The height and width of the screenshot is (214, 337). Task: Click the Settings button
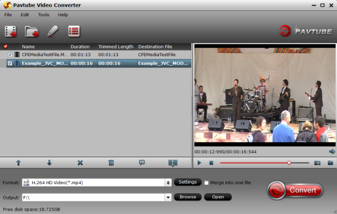188,182
